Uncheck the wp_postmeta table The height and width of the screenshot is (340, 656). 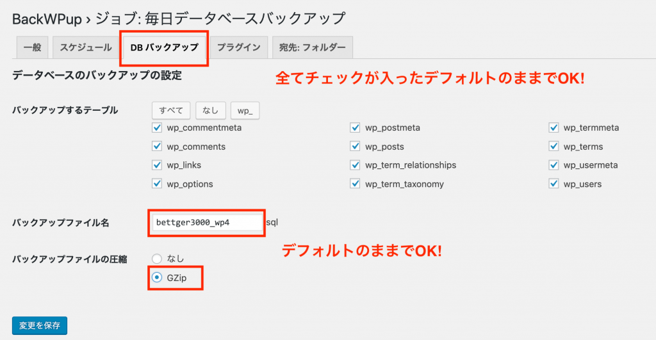point(355,127)
